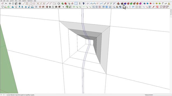172x96 pixels.
Task: Click the red square icon beside the red pen
Action: 157,7
